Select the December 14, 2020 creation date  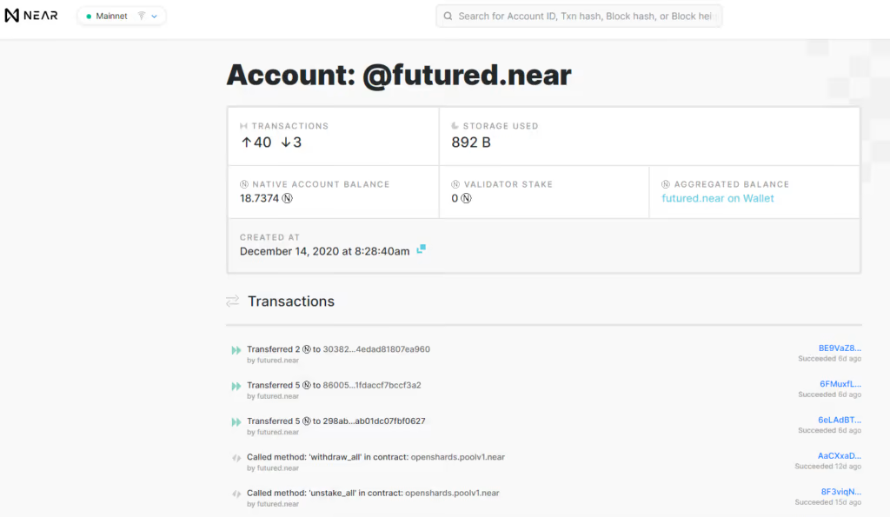pyautogui.click(x=325, y=251)
